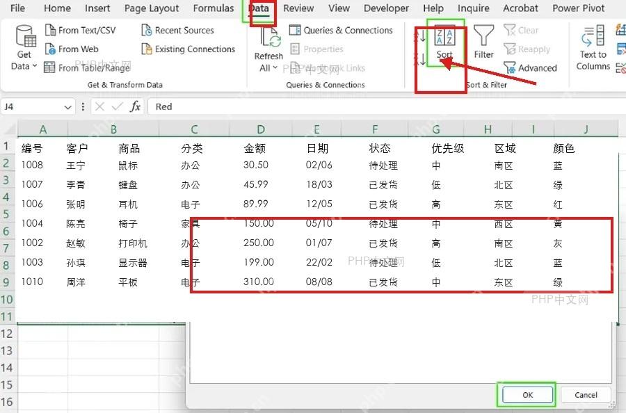Click the Clear filter button
Screen dimensions: 626x413
(x=521, y=31)
